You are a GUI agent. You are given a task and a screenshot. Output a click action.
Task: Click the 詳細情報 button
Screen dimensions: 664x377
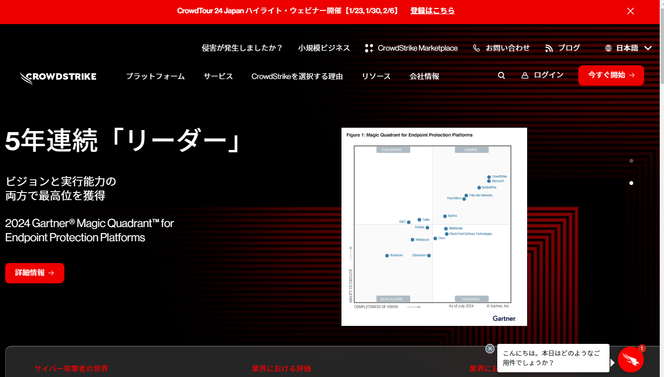point(35,273)
